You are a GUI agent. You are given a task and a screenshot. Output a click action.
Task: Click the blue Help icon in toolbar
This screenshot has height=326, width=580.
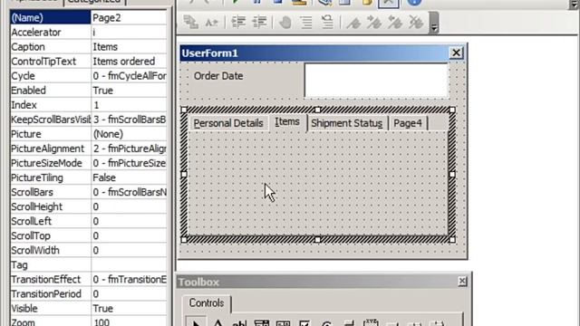414,2
